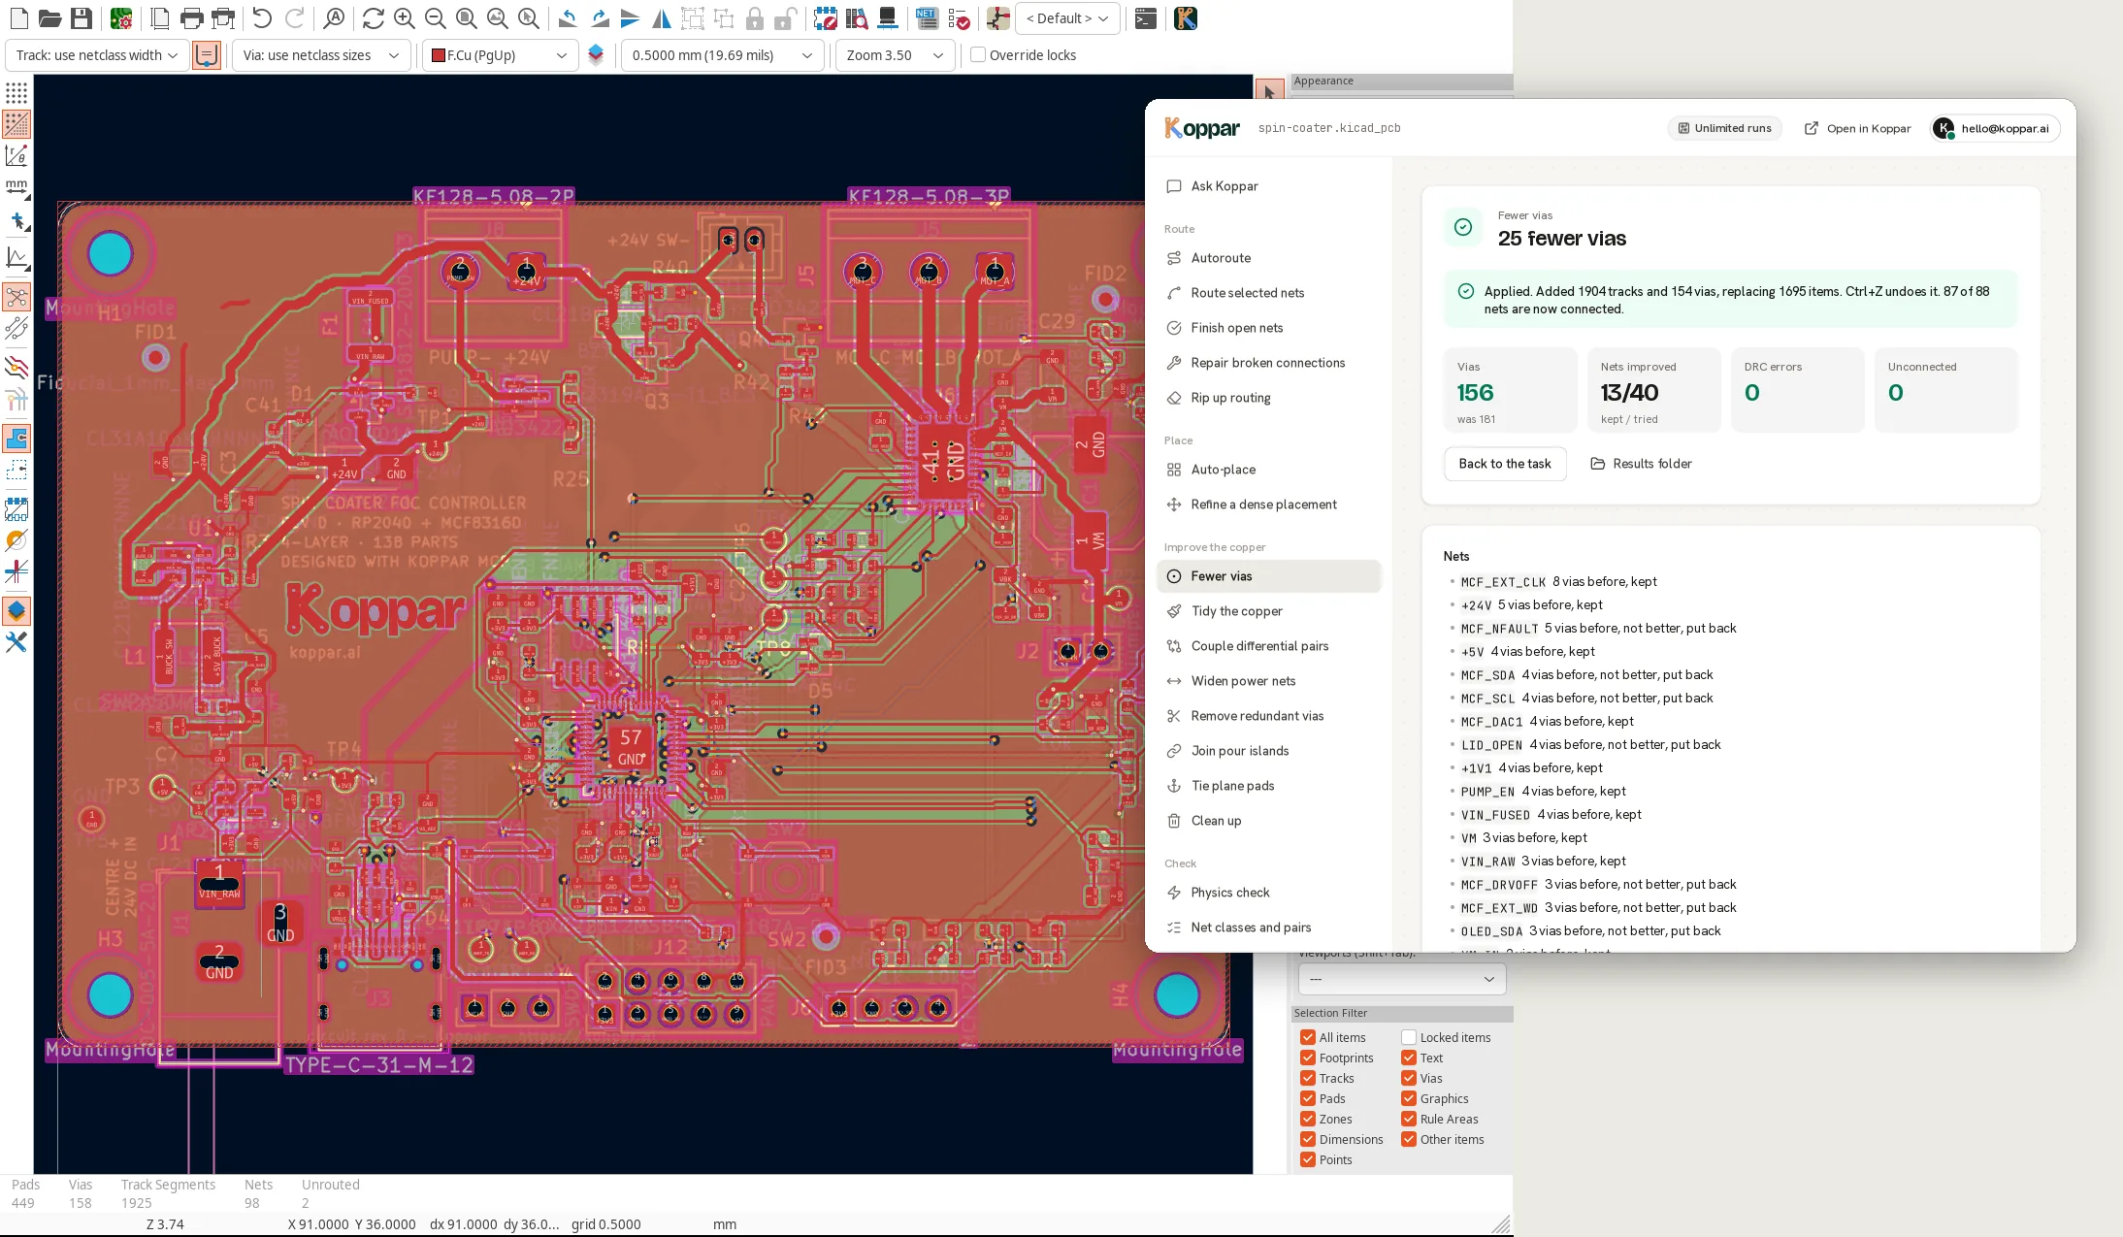Image resolution: width=2123 pixels, height=1237 pixels.
Task: Click the red F.Cu layer color swatch
Action: coord(439,55)
